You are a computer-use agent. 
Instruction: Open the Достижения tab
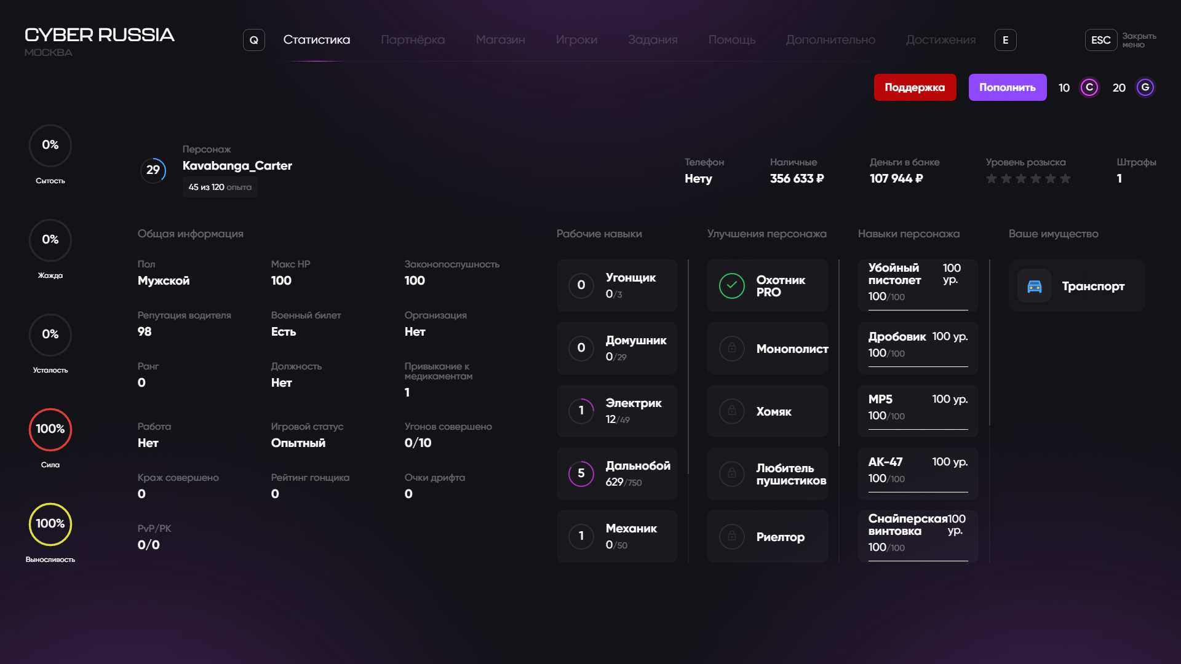pyautogui.click(x=940, y=40)
